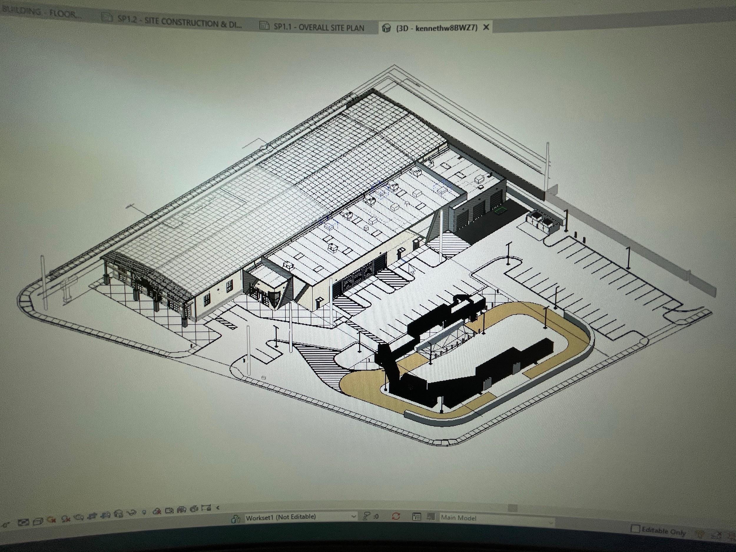Open the Design Options icon beside Main Model
This screenshot has width=736, height=552.
[416, 517]
